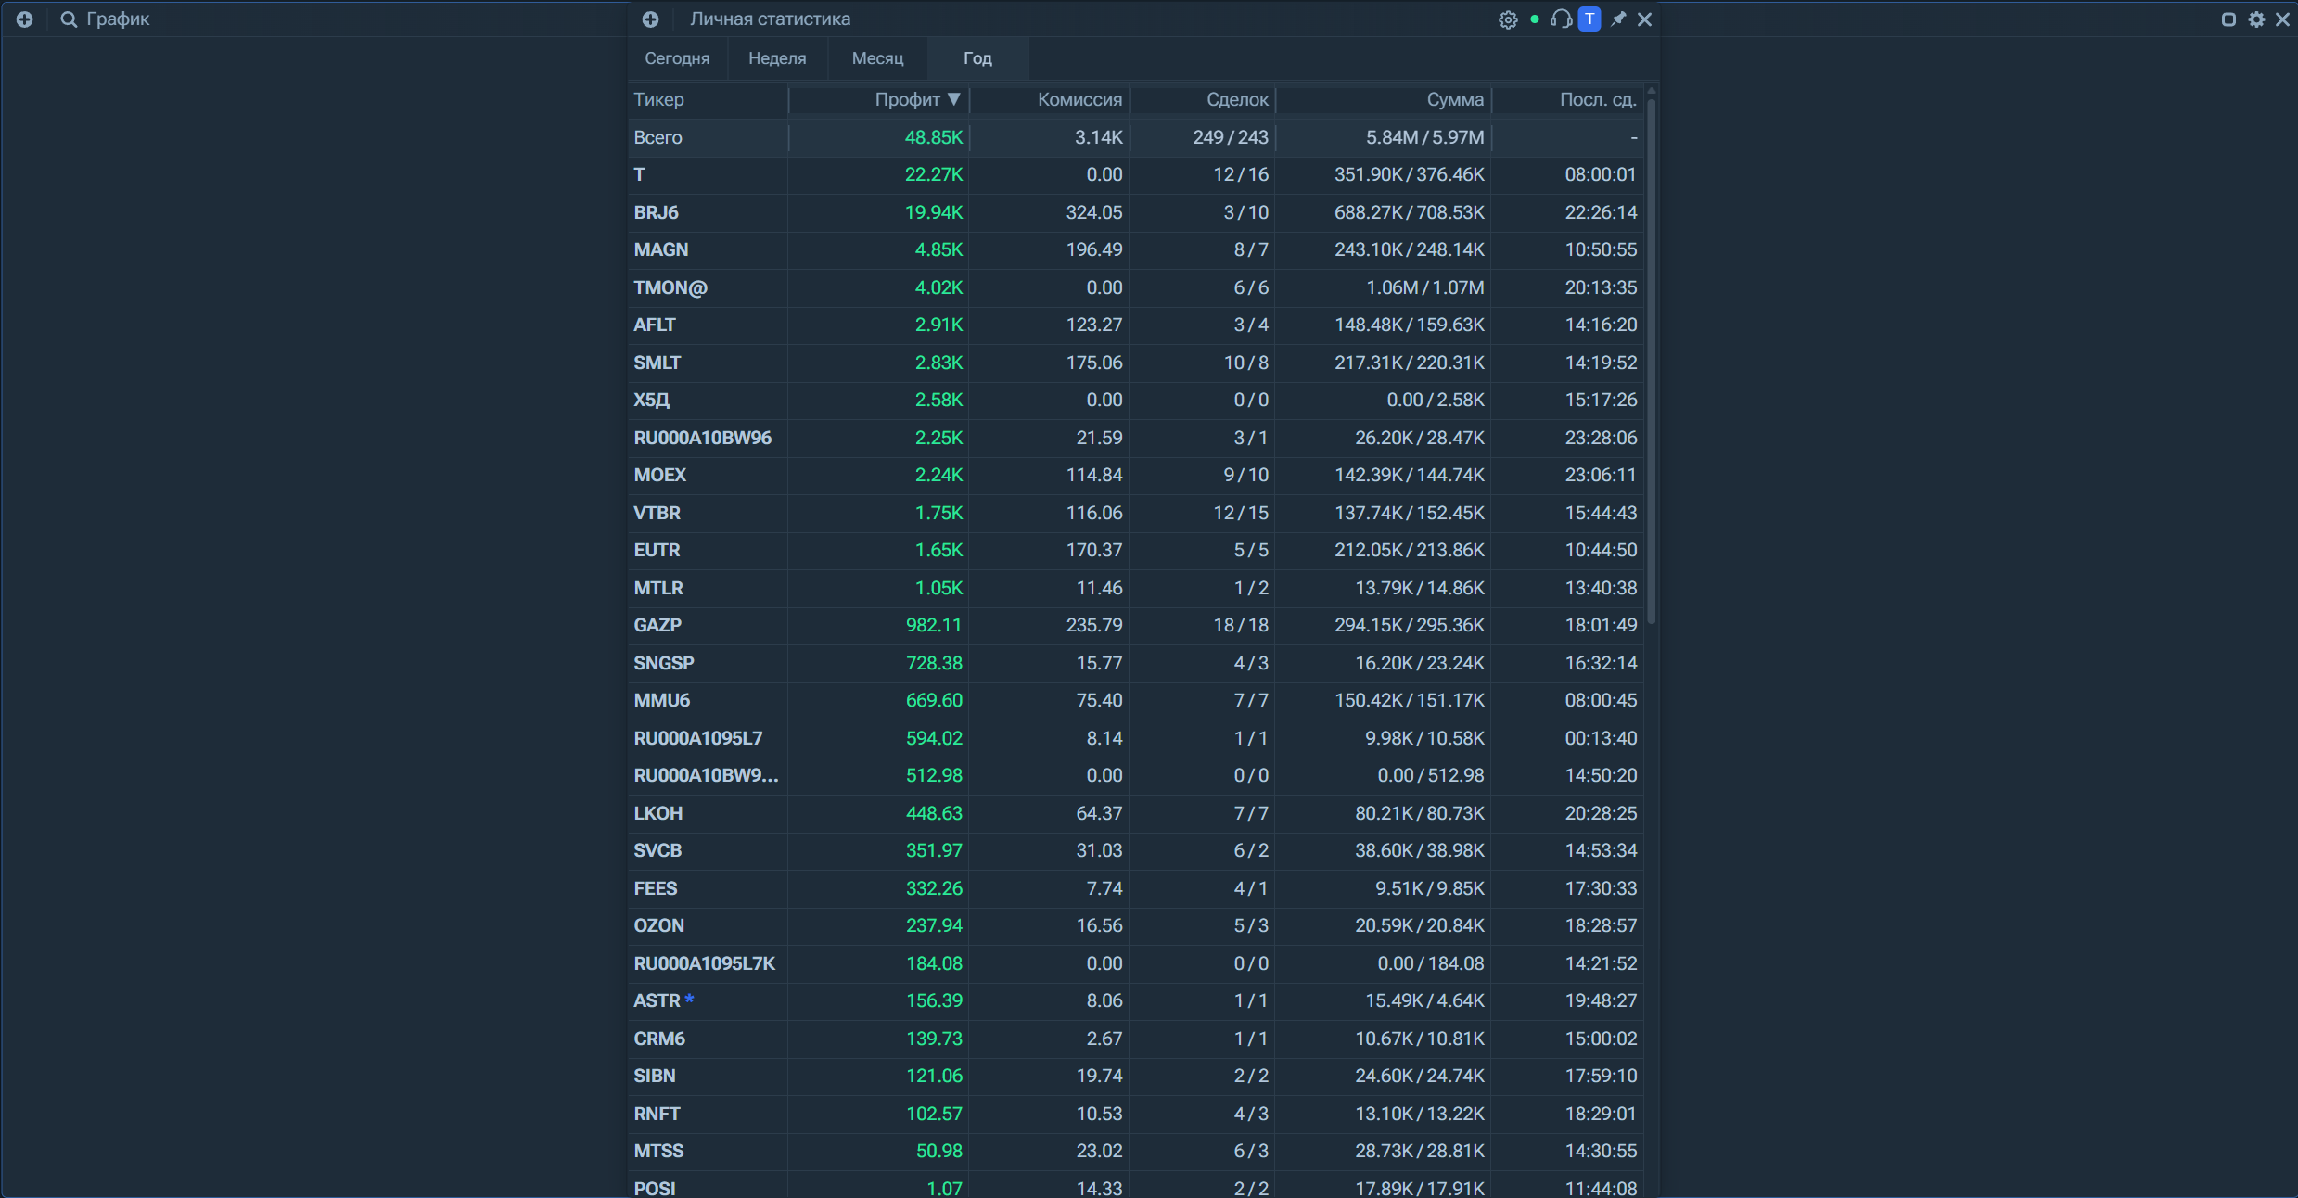The width and height of the screenshot is (2298, 1198).
Task: Click GAZP commission value 235.79
Action: [1094, 625]
